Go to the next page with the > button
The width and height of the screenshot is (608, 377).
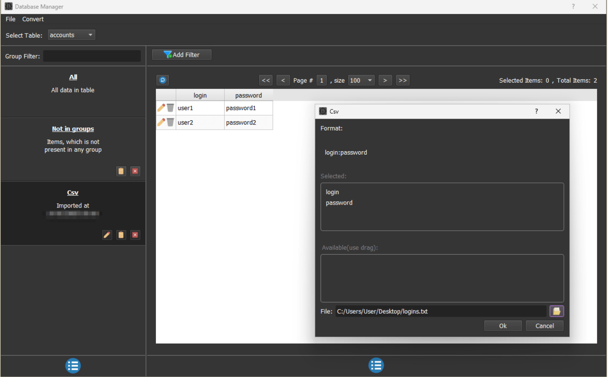385,80
